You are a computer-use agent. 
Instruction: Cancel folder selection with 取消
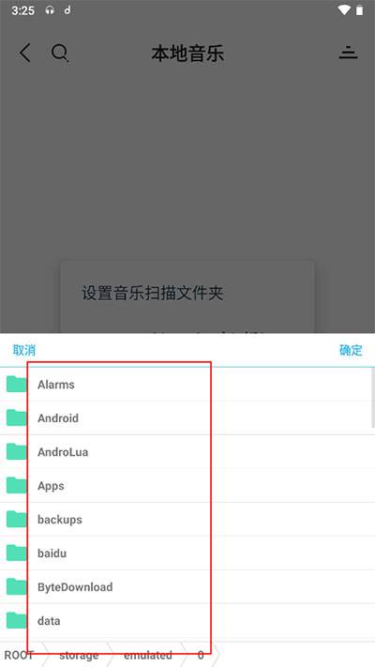pyautogui.click(x=24, y=351)
